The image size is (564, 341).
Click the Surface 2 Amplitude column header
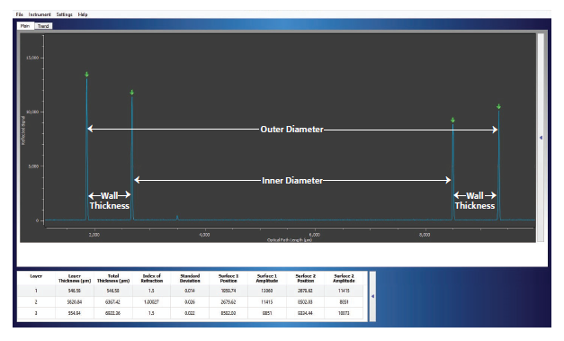pyautogui.click(x=344, y=278)
